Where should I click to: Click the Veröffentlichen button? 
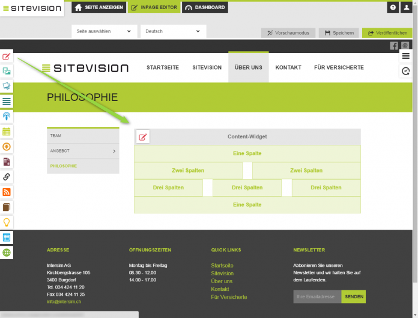pos(387,33)
